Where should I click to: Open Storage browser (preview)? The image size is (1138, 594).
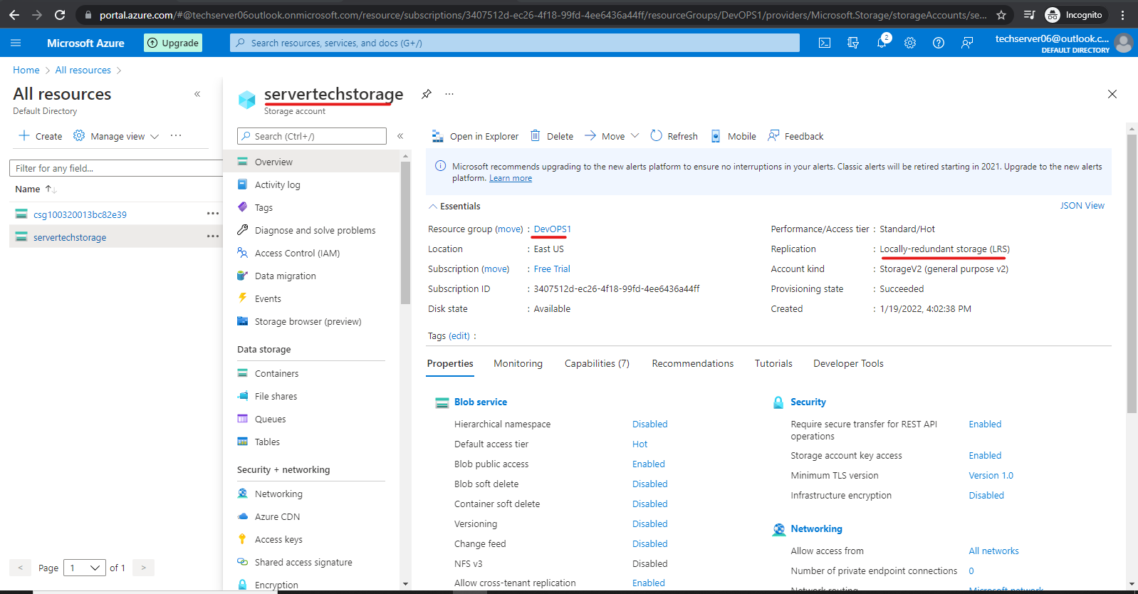click(x=308, y=321)
